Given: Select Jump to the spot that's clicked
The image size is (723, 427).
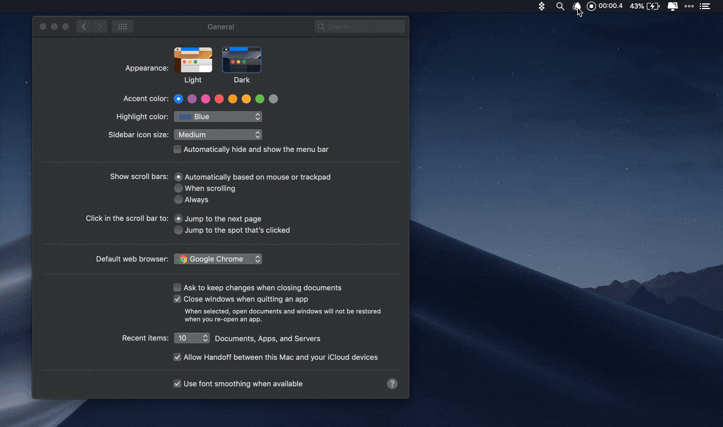Looking at the screenshot, I should (178, 230).
